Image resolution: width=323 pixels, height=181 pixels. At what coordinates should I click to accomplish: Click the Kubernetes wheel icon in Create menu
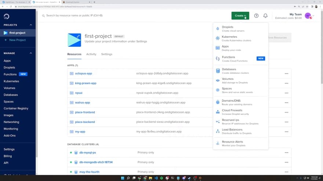click(x=218, y=38)
